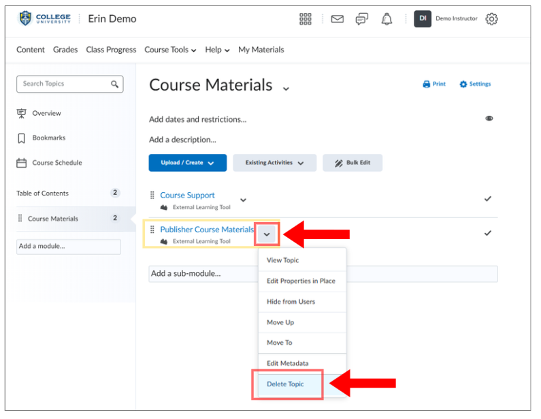This screenshot has height=419, width=541.
Task: Click Add dates and restrictions
Action: click(198, 119)
